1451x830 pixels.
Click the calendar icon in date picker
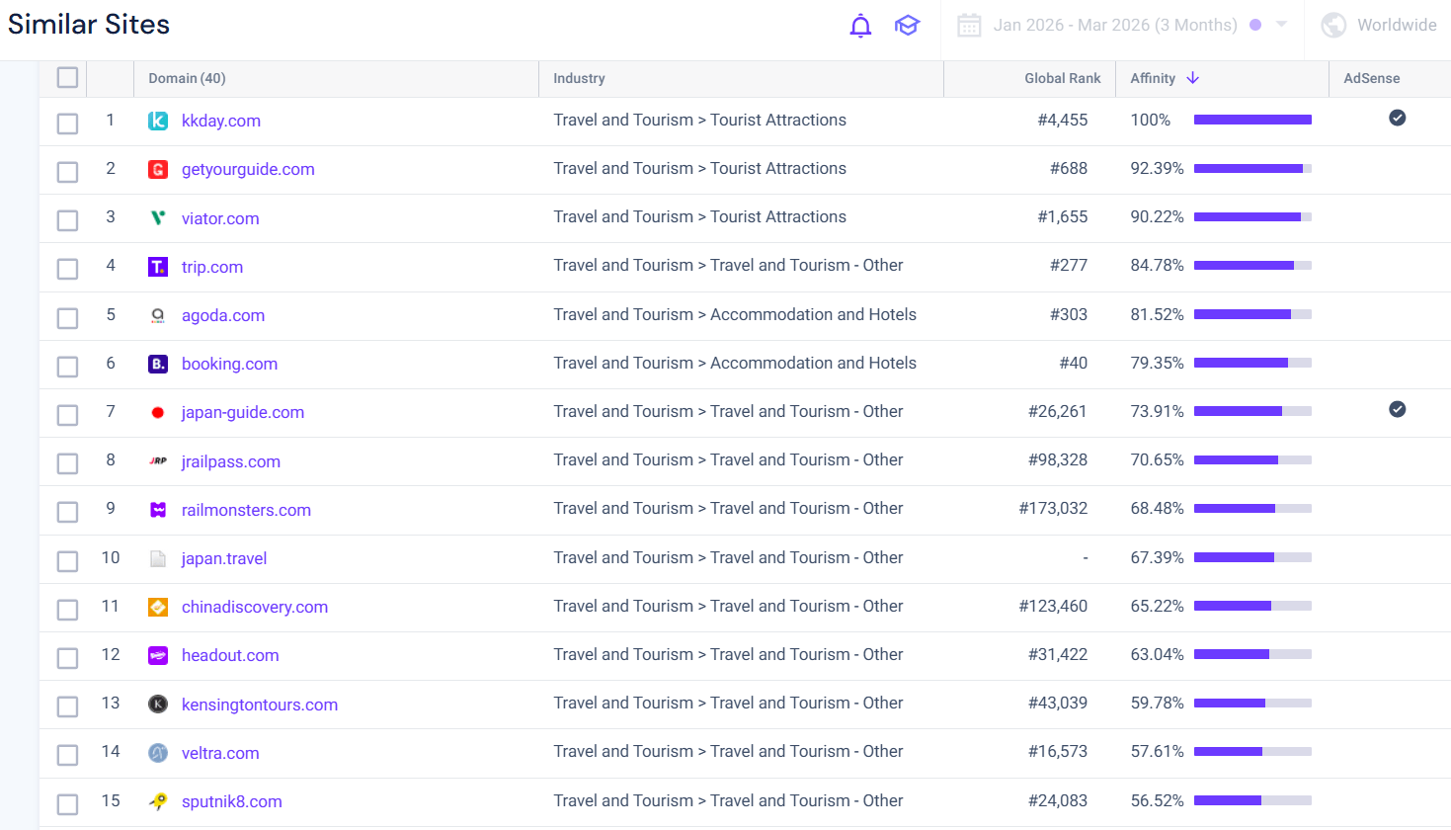pos(969,25)
